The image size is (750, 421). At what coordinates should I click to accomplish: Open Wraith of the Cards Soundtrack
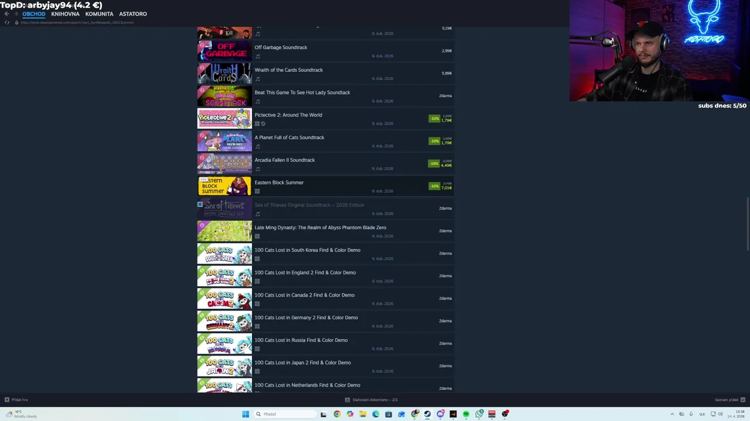click(288, 70)
